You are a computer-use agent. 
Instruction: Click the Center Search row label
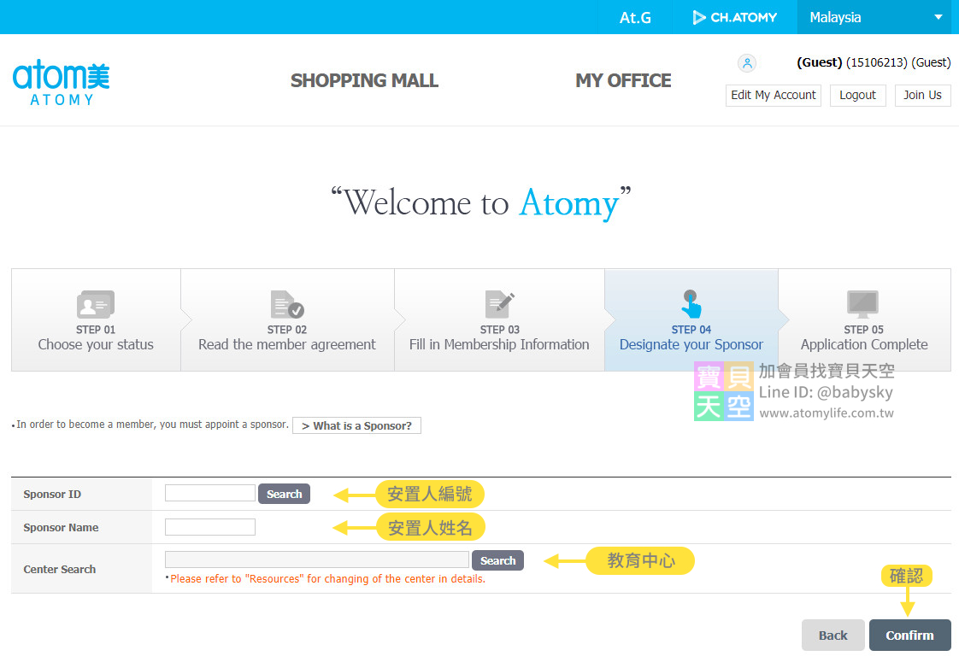(59, 569)
